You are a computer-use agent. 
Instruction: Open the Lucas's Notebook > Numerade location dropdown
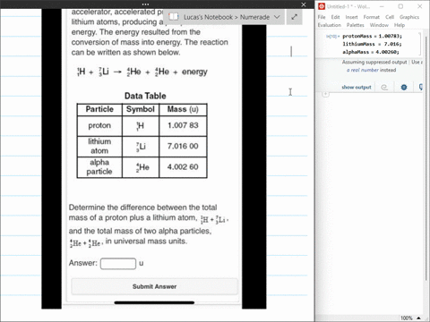[x=277, y=17]
